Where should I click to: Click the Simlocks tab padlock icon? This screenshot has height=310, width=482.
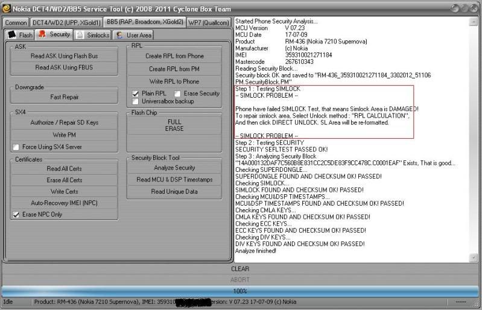[x=80, y=35]
